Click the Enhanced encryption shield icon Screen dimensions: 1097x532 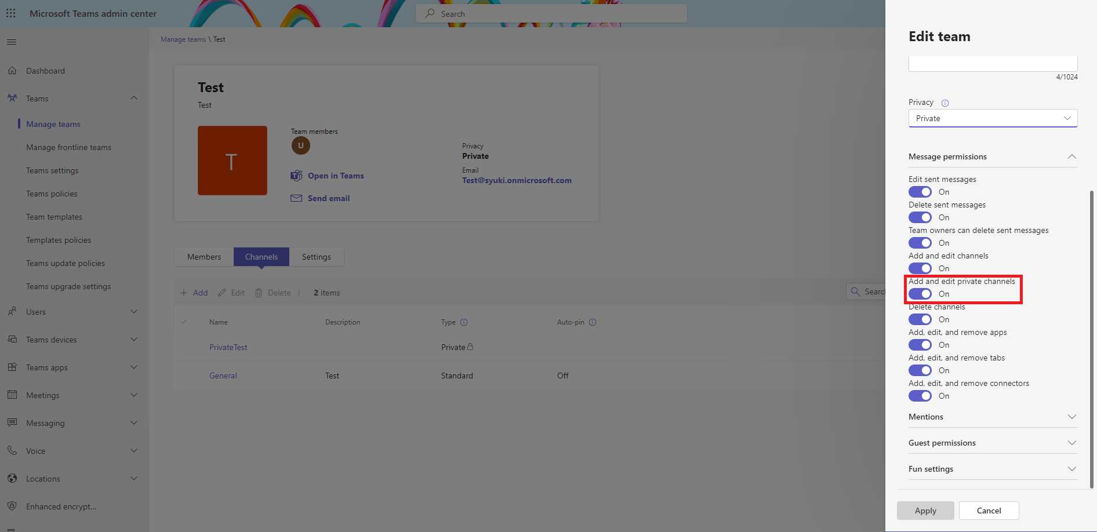(x=12, y=507)
